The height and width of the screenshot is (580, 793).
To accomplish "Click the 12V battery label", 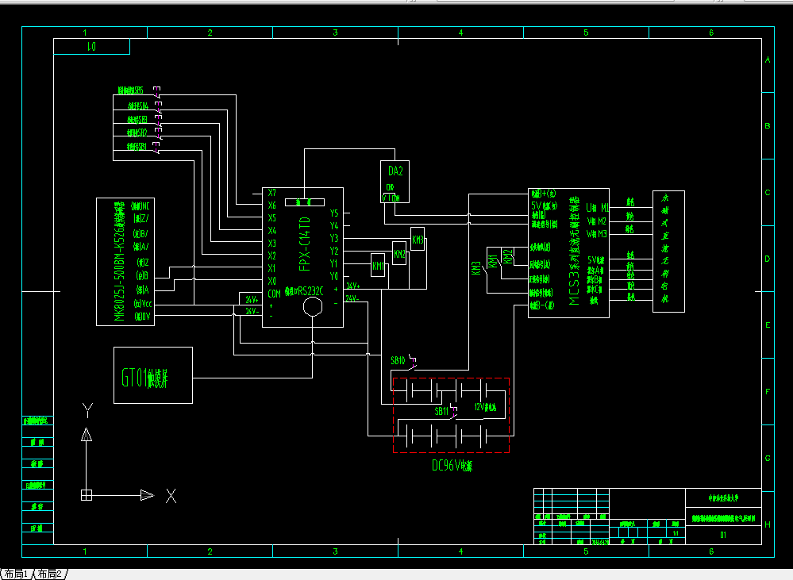I will click(x=486, y=407).
